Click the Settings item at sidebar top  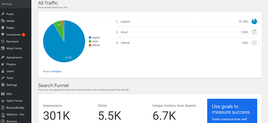pos(7,4)
